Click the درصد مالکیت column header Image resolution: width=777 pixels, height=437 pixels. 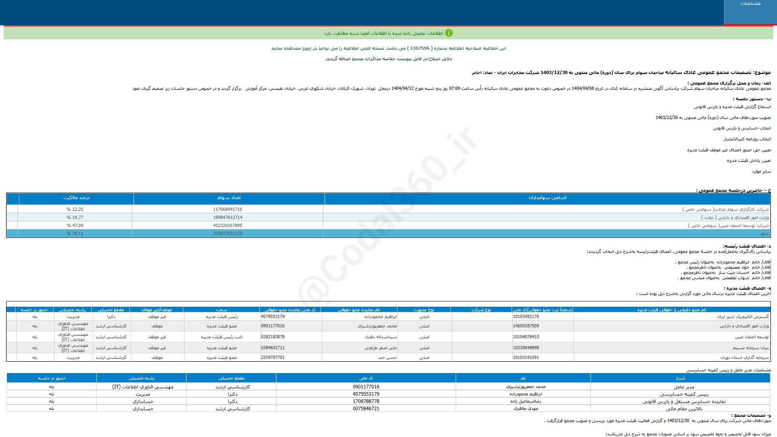pos(76,198)
